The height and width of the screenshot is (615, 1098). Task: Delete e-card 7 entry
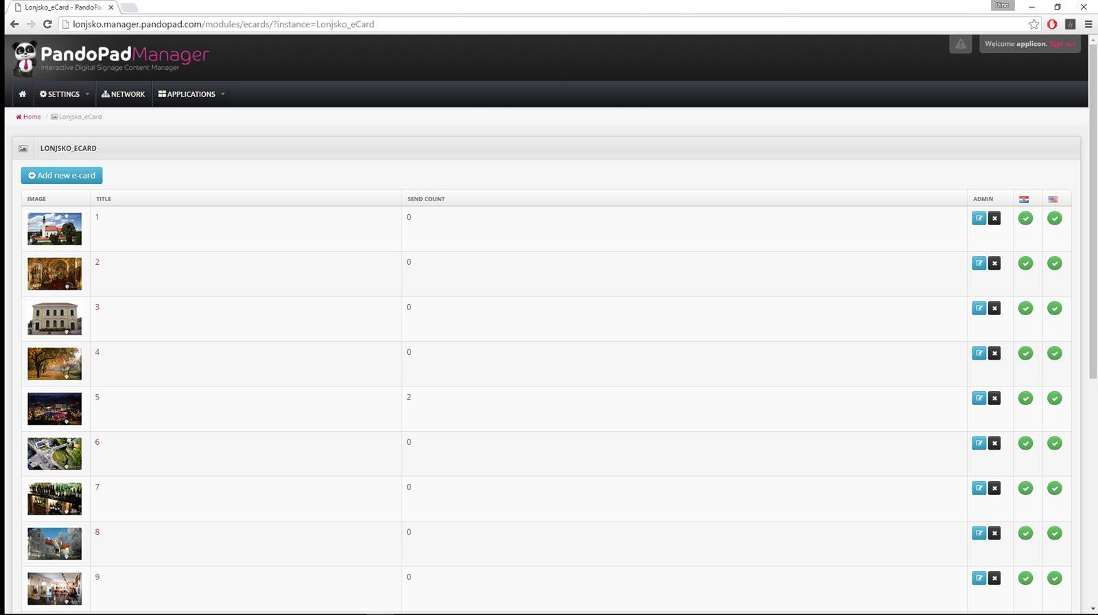[994, 488]
